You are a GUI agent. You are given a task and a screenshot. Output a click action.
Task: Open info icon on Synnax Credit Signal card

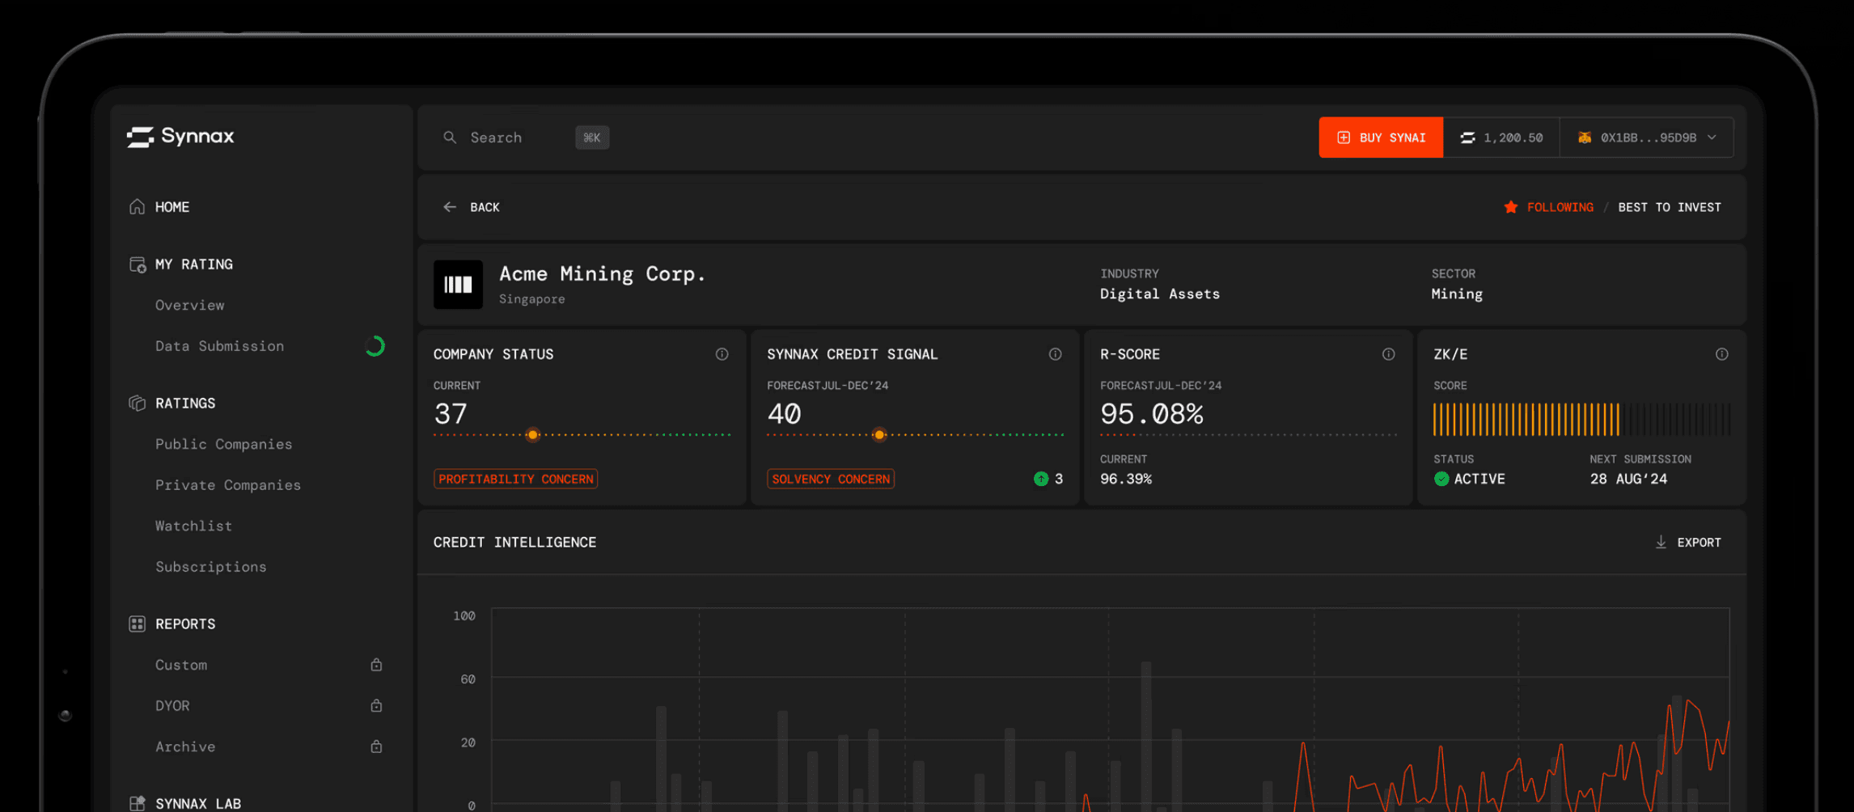click(1055, 354)
